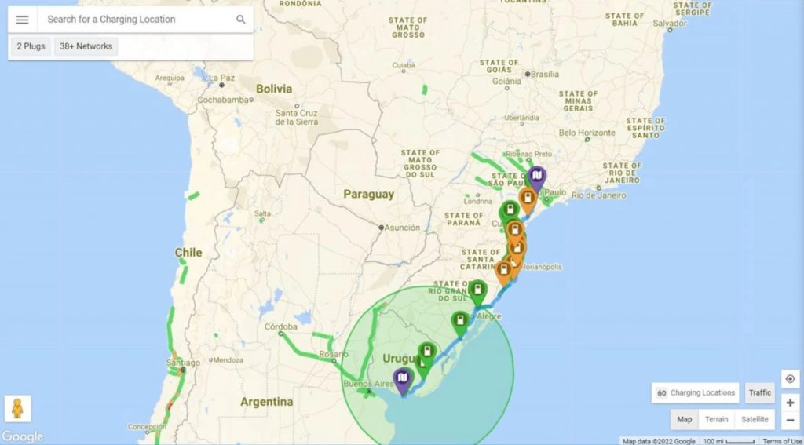This screenshot has height=445, width=804.
Task: Switch to the Satellite map view
Action: click(755, 419)
